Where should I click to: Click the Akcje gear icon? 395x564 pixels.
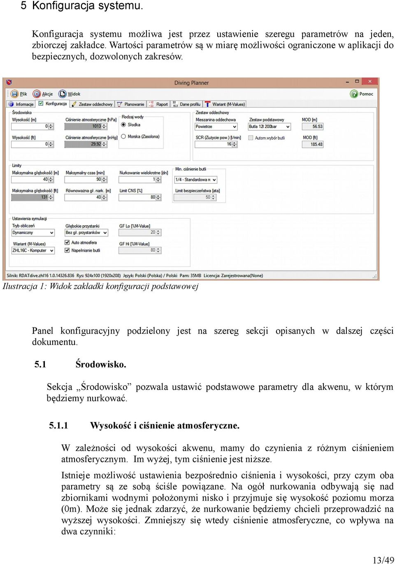pyautogui.click(x=37, y=94)
